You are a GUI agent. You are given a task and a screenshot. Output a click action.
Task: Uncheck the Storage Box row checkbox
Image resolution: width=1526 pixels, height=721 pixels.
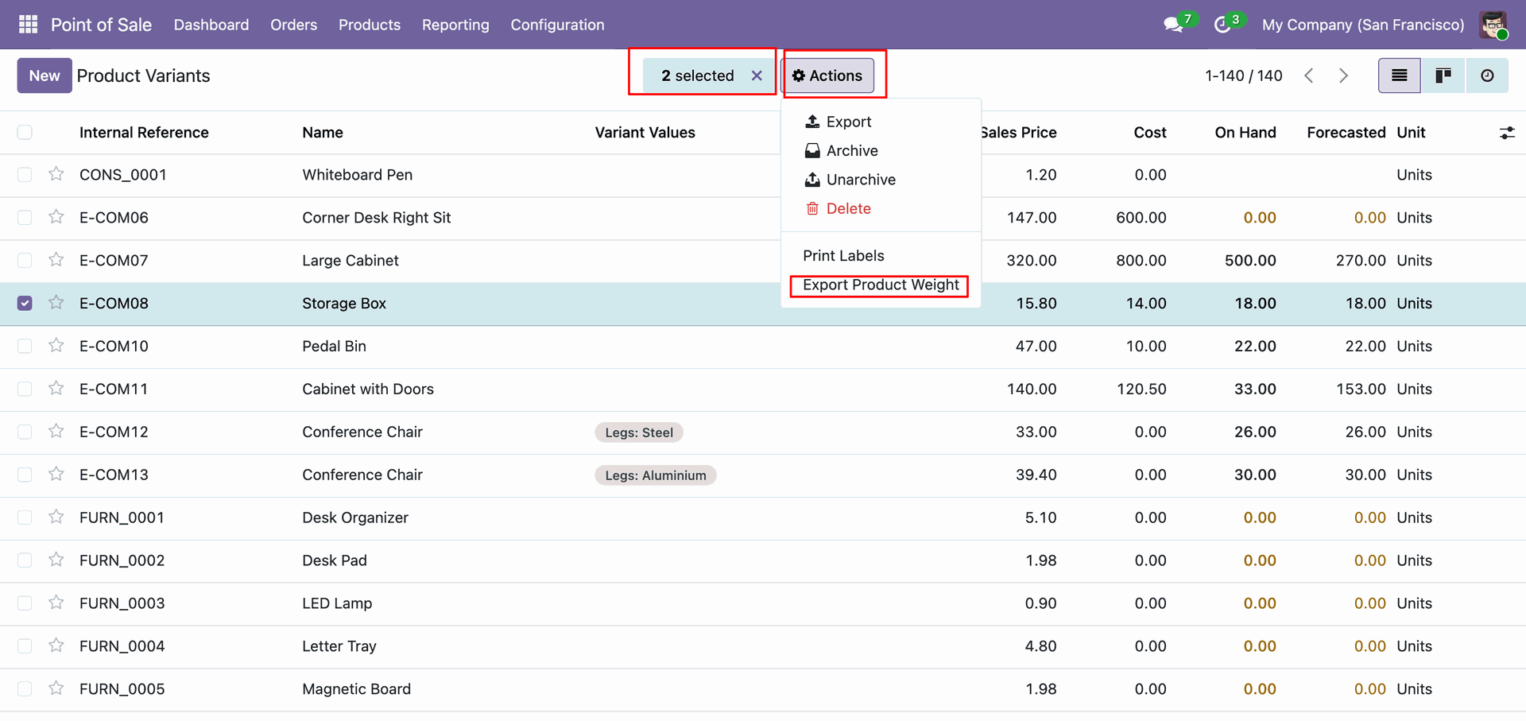25,303
